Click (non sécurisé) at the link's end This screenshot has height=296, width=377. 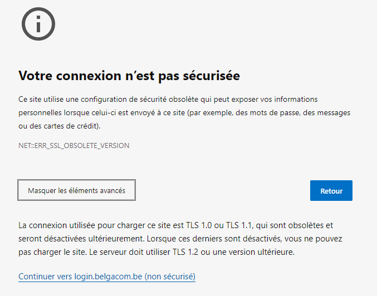[169, 276]
